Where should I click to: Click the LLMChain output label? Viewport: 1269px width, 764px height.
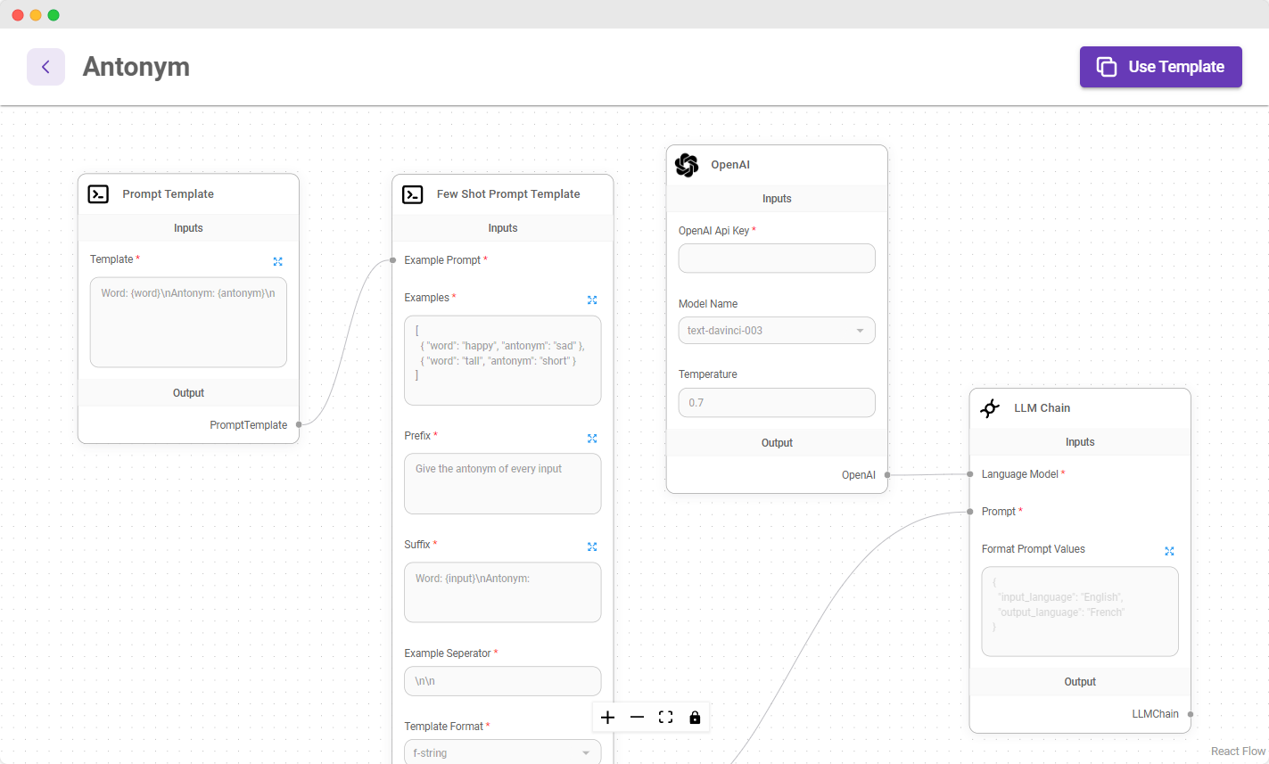coord(1155,714)
